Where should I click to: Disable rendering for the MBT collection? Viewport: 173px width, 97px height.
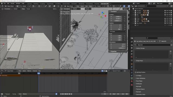(x=171, y=21)
